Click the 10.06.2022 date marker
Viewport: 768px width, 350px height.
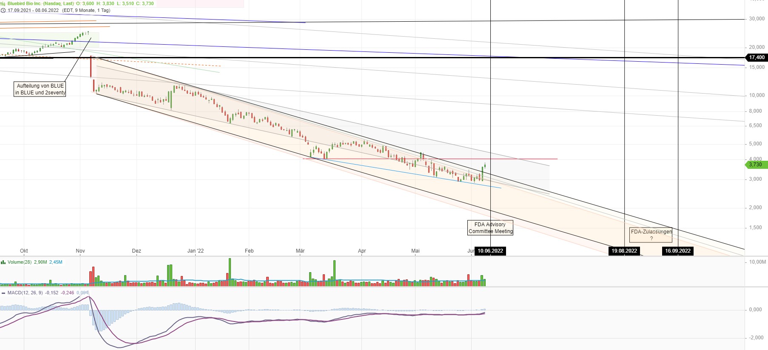click(490, 251)
